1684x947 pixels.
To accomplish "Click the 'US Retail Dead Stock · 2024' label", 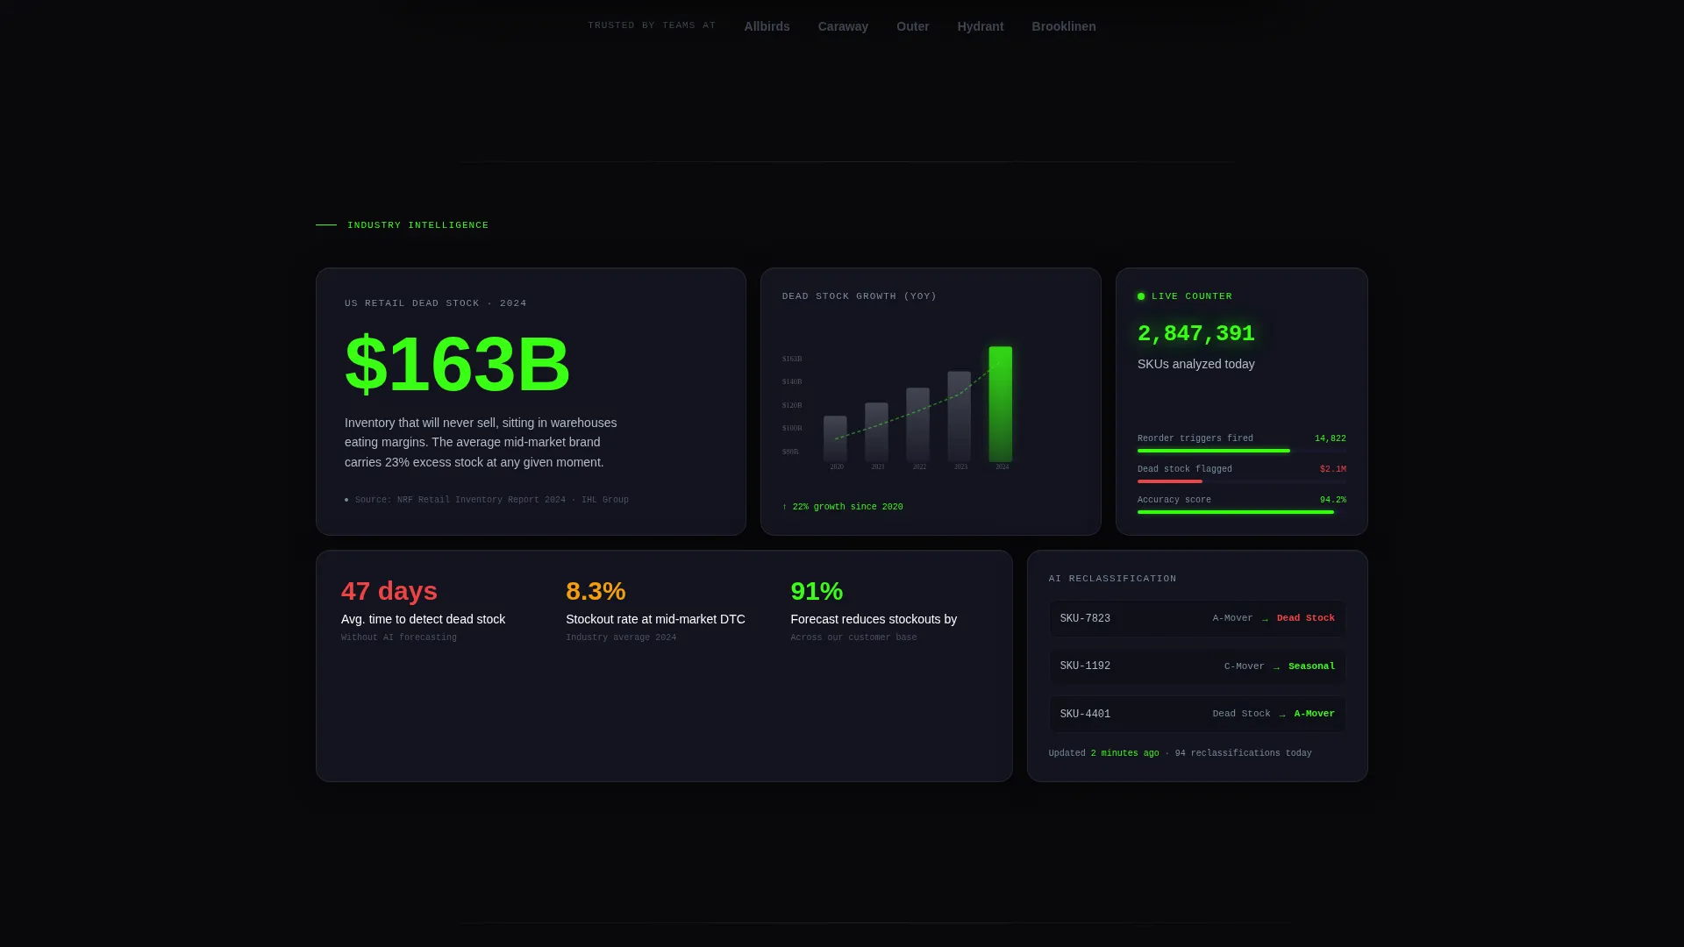I will 436,303.
